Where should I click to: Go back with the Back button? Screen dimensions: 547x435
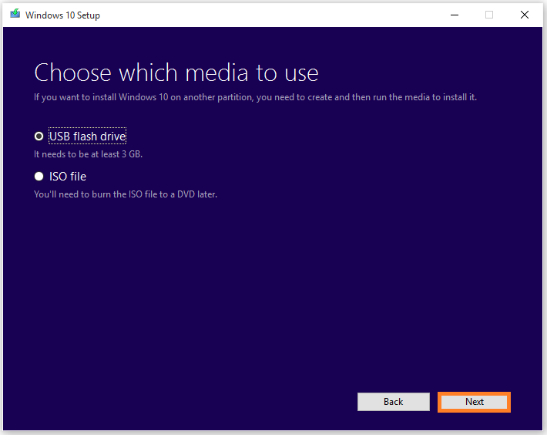click(x=394, y=402)
